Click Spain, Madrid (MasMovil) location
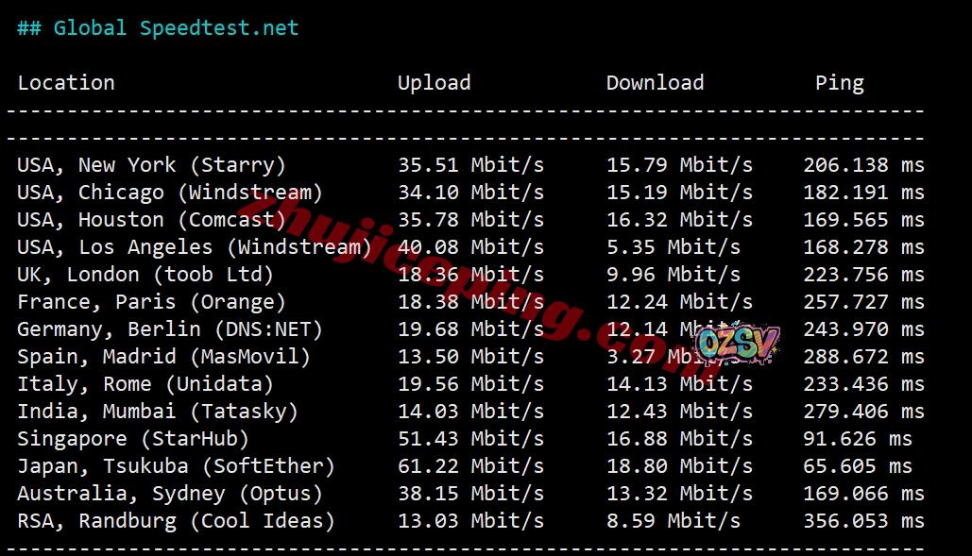Viewport: 972px width, 556px height. [163, 357]
